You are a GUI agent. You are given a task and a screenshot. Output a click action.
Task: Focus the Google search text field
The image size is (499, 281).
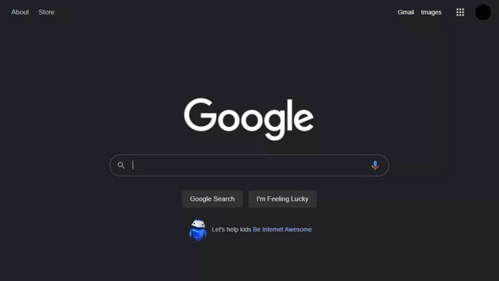click(249, 165)
